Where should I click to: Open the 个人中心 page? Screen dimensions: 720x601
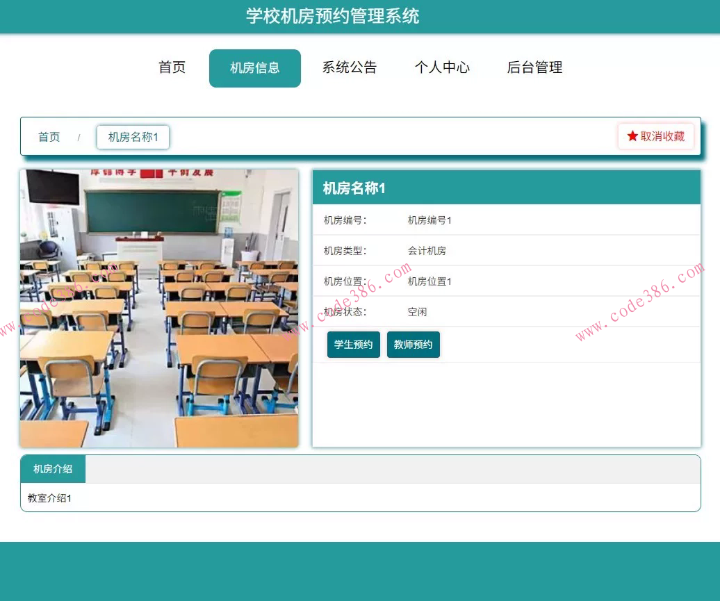tap(443, 67)
